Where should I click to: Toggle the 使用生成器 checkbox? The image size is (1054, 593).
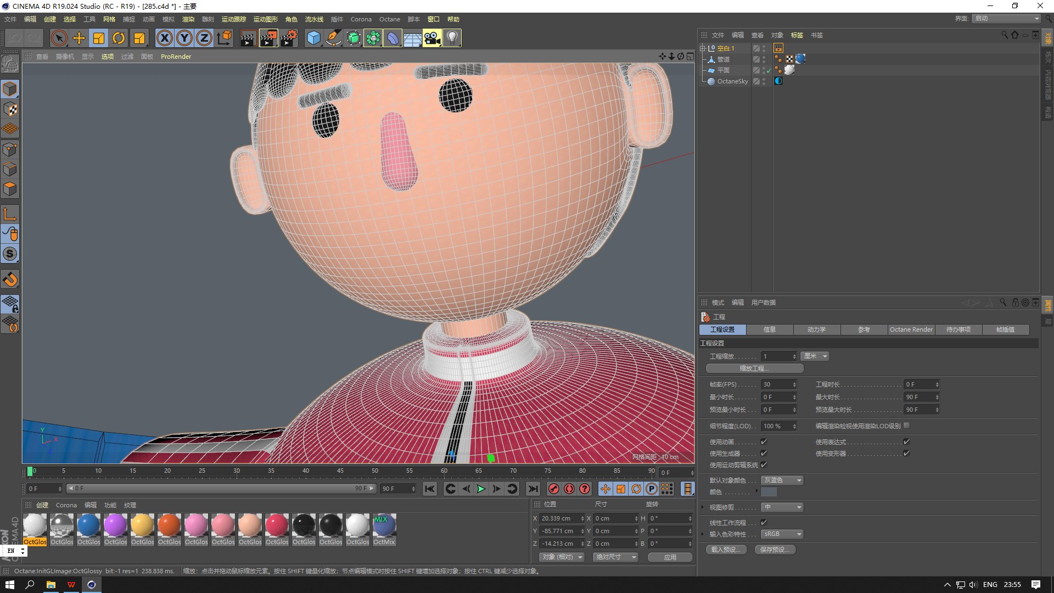764,453
